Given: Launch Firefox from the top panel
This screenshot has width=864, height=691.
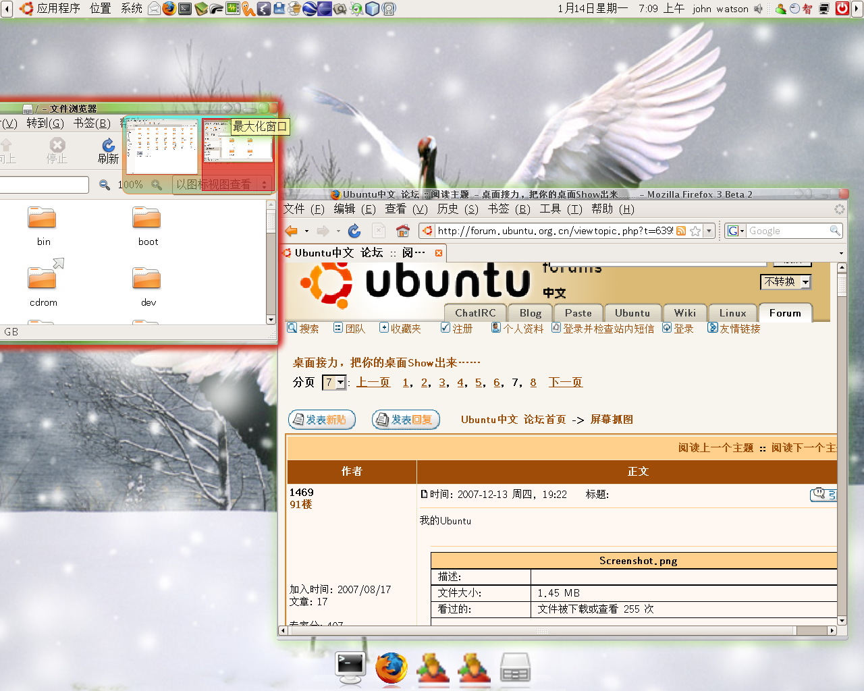Looking at the screenshot, I should click(x=169, y=8).
